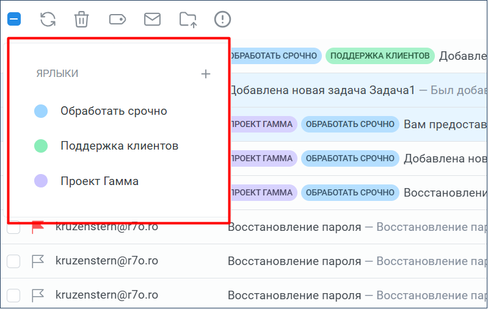Delete selected messages with the trash icon
Viewport: 488px width, 309px height.
[x=82, y=20]
